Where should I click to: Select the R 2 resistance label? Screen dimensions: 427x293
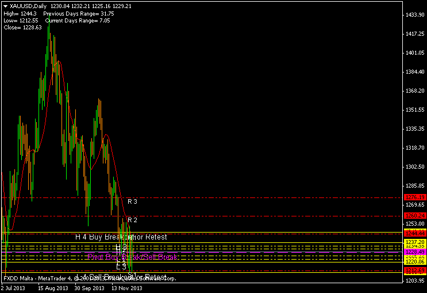coord(132,220)
